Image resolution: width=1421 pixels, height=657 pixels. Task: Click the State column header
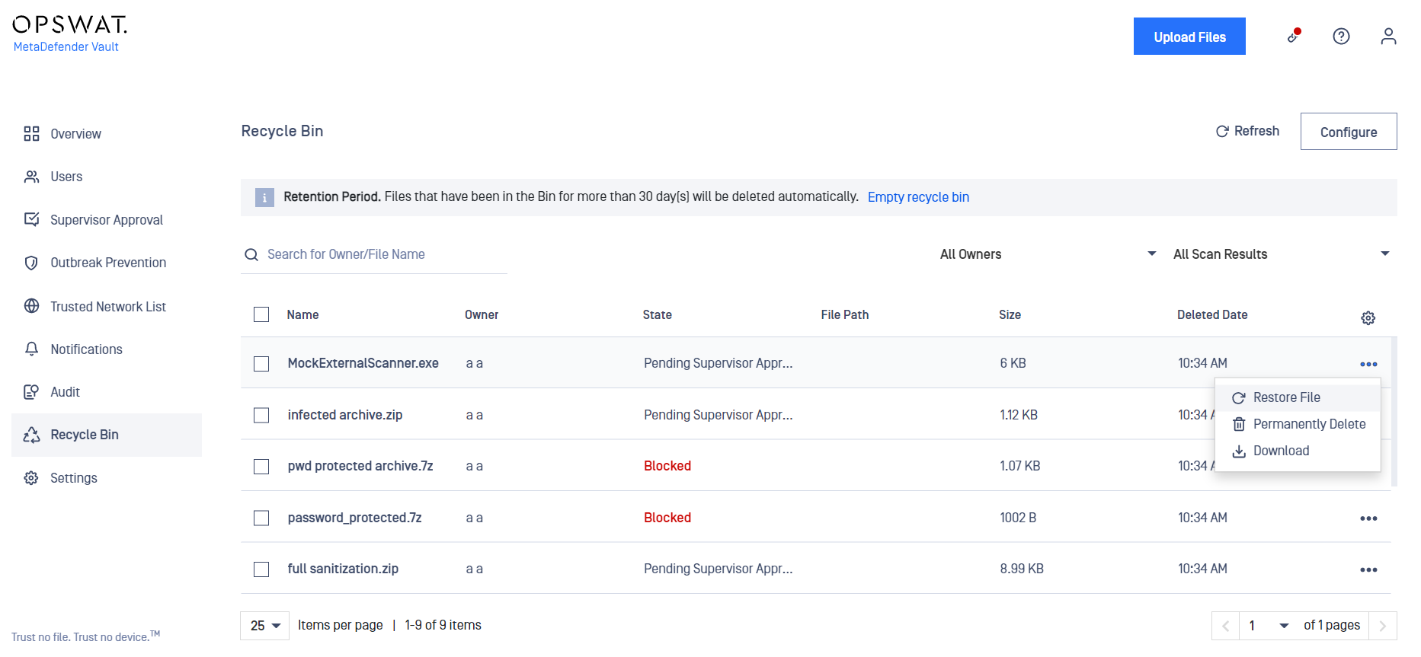(657, 314)
